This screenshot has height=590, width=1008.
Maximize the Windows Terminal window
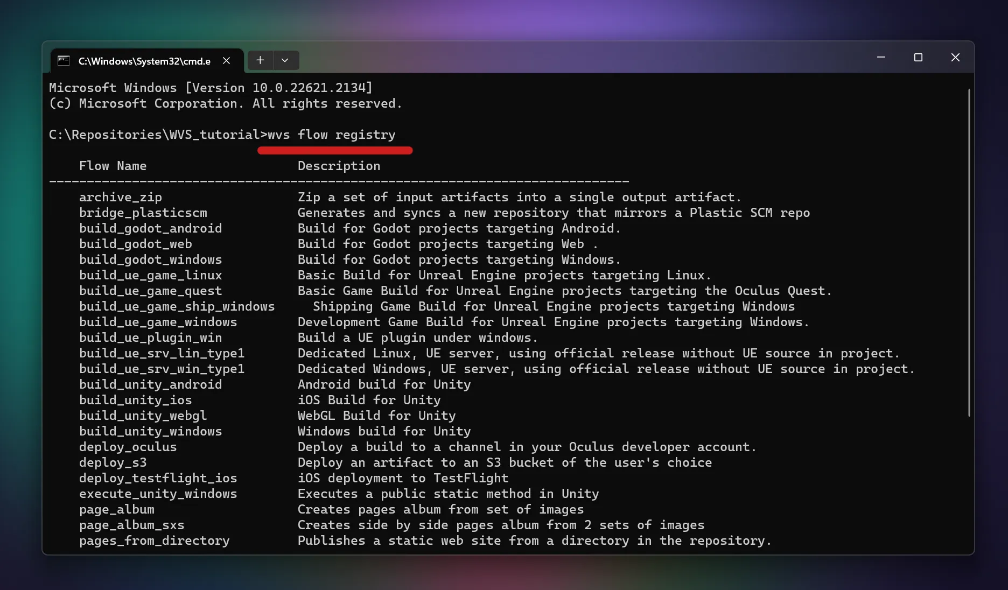pos(919,57)
